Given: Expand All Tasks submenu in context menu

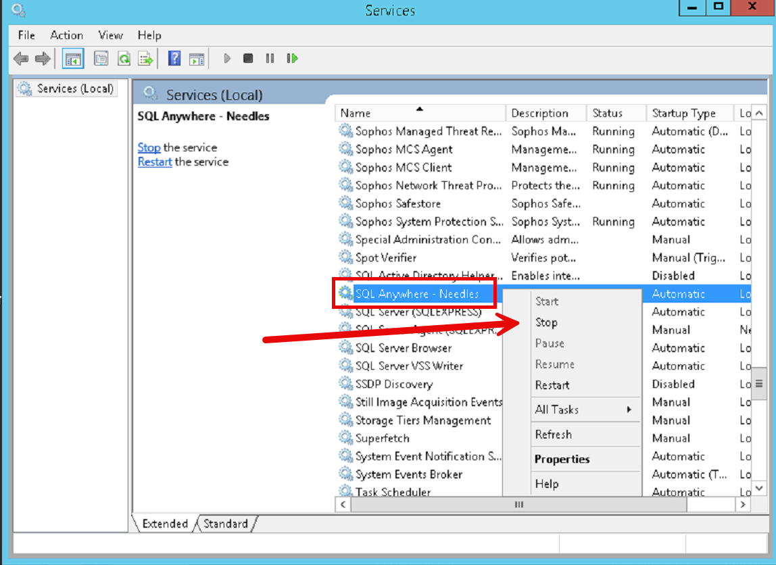Looking at the screenshot, I should (572, 410).
